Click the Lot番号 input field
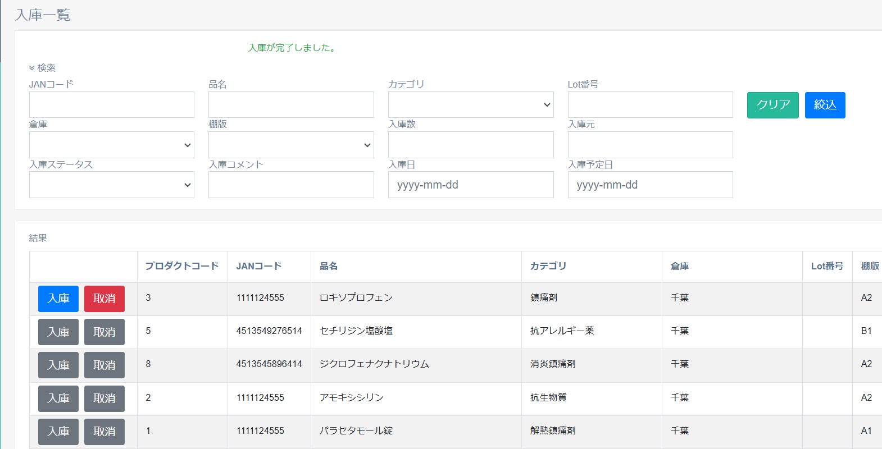882x449 pixels. pos(650,105)
